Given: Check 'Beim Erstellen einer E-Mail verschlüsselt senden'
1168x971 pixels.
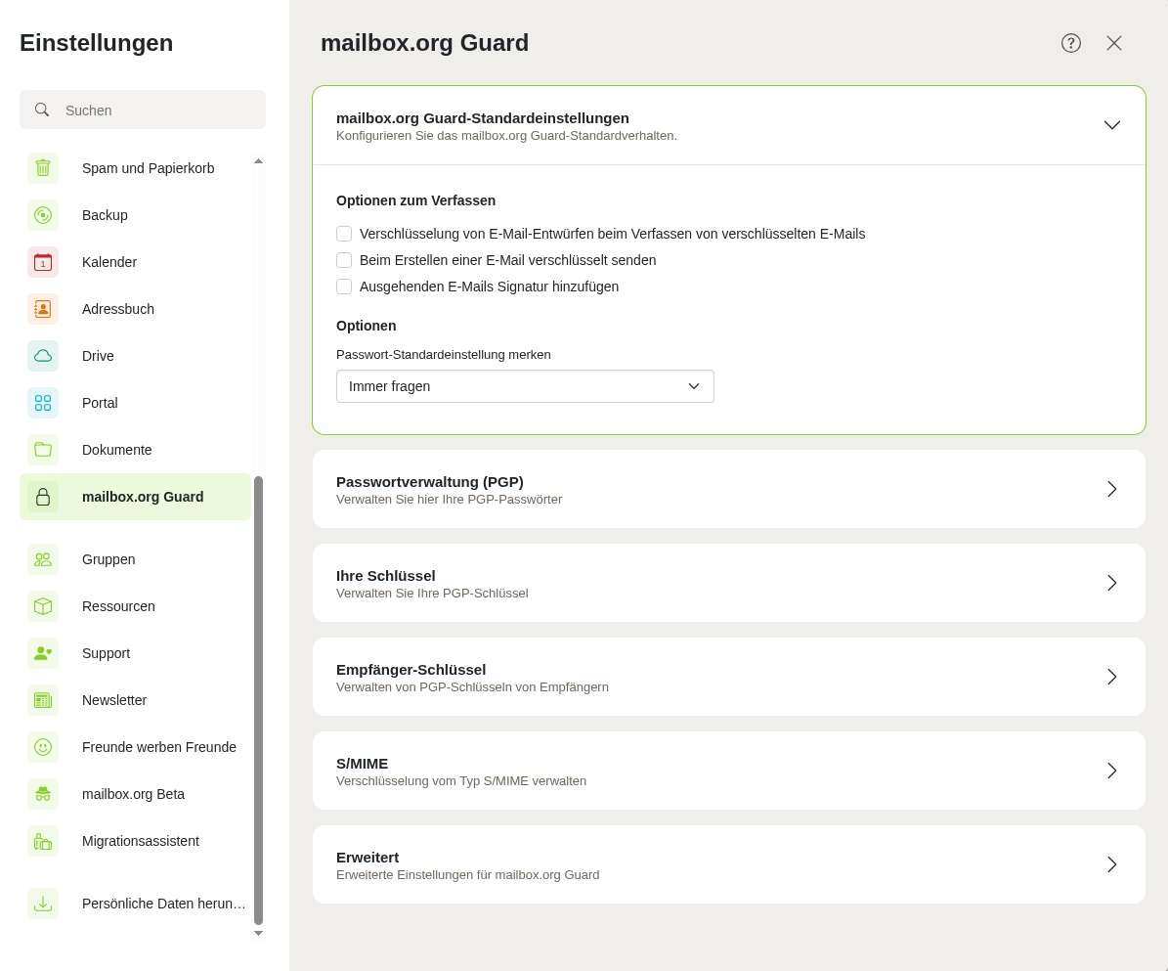Looking at the screenshot, I should (x=344, y=260).
